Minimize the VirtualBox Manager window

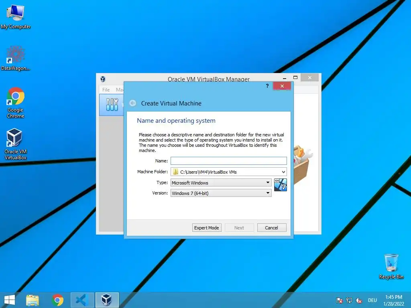coord(285,78)
